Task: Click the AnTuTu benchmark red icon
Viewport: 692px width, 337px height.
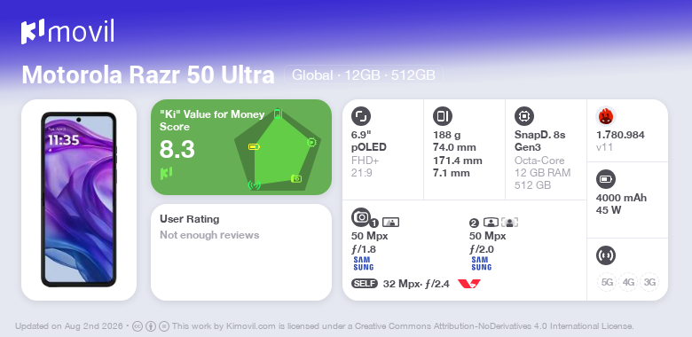Action: (606, 116)
